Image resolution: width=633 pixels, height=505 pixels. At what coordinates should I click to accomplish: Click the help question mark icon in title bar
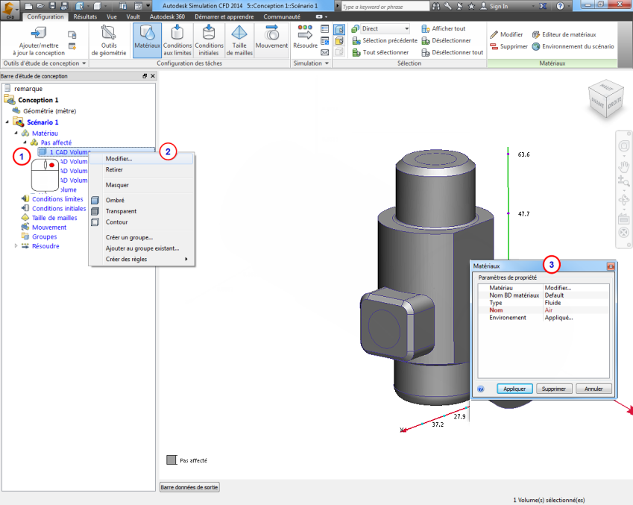point(560,6)
